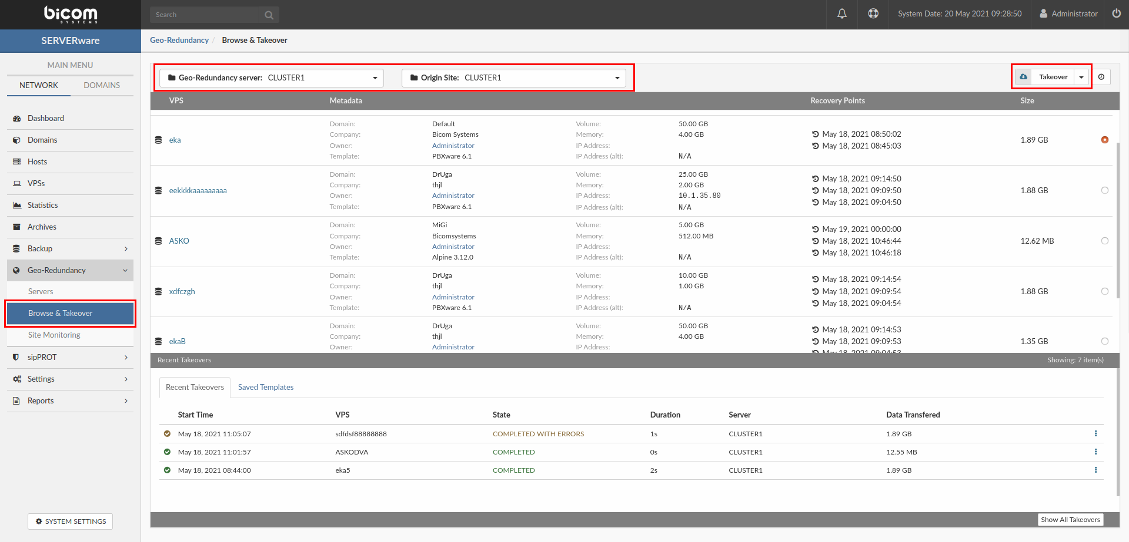Click the database icon beside ASKO

click(158, 241)
